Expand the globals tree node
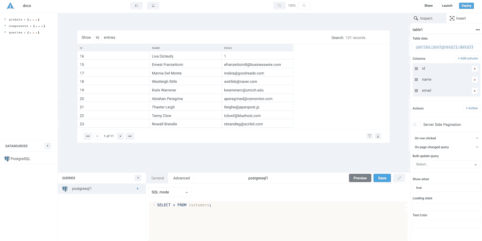The image size is (482, 241). [5, 19]
